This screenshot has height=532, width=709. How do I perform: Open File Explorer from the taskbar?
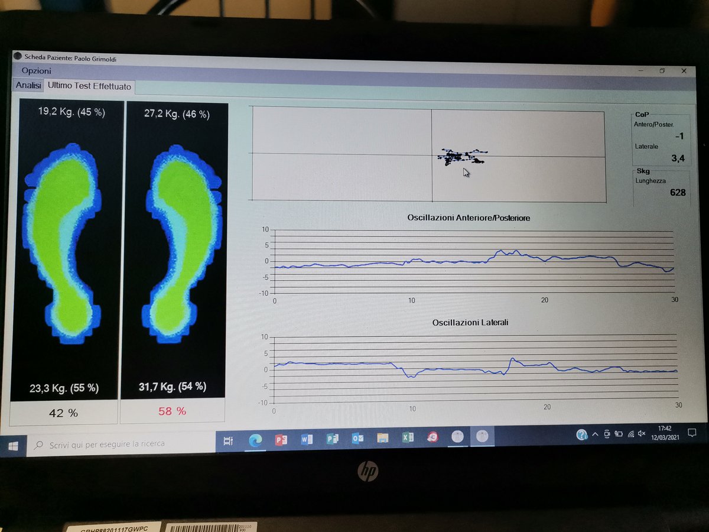tap(383, 438)
